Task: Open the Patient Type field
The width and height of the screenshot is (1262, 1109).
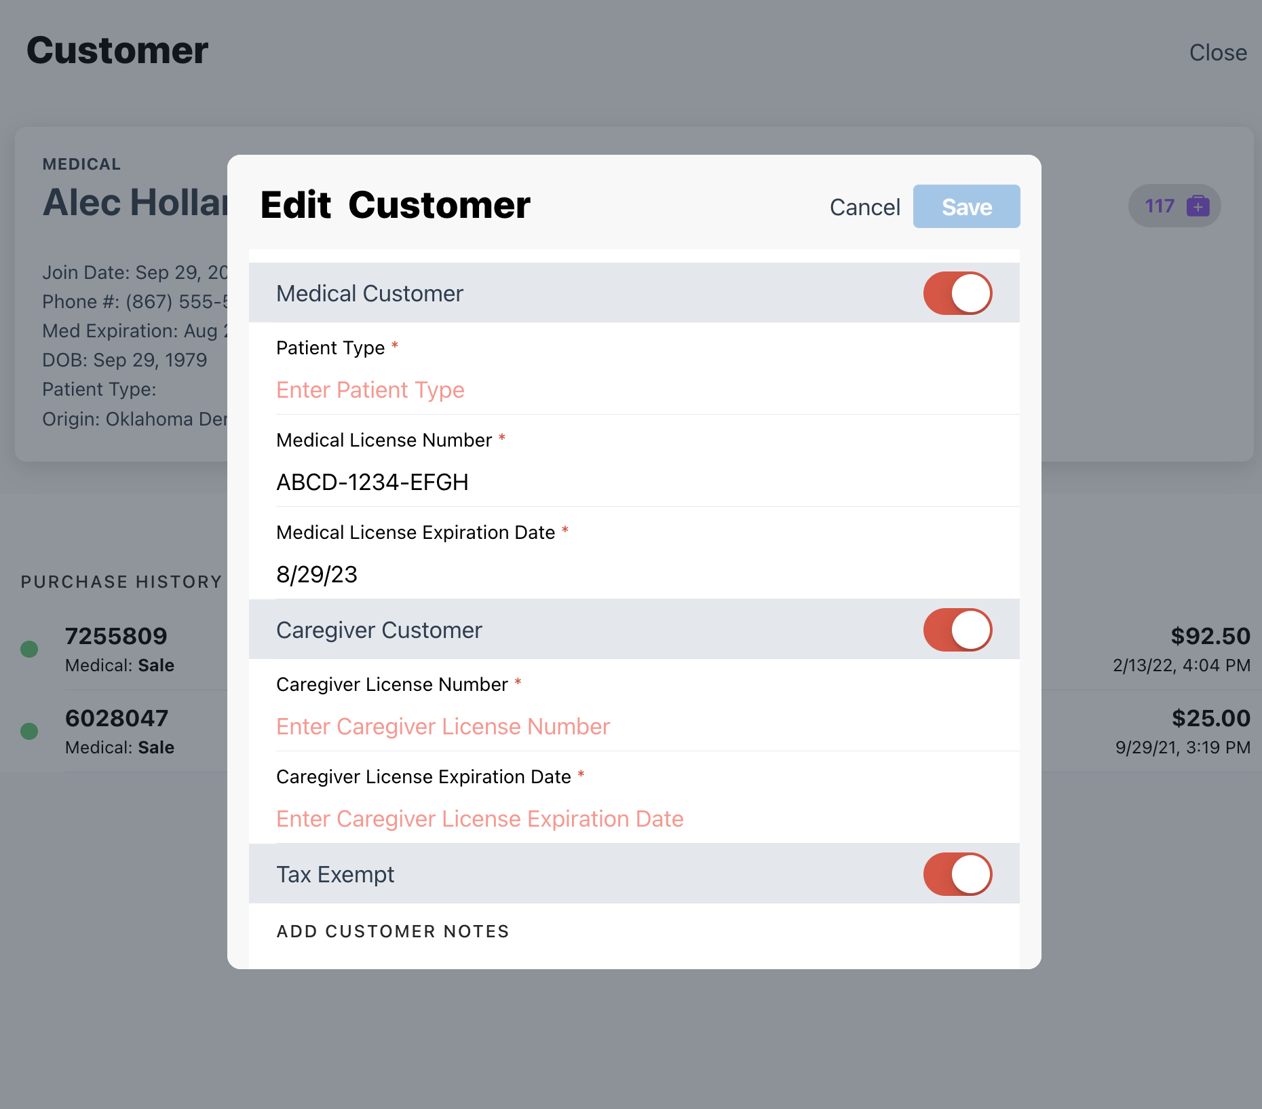Action: tap(370, 390)
